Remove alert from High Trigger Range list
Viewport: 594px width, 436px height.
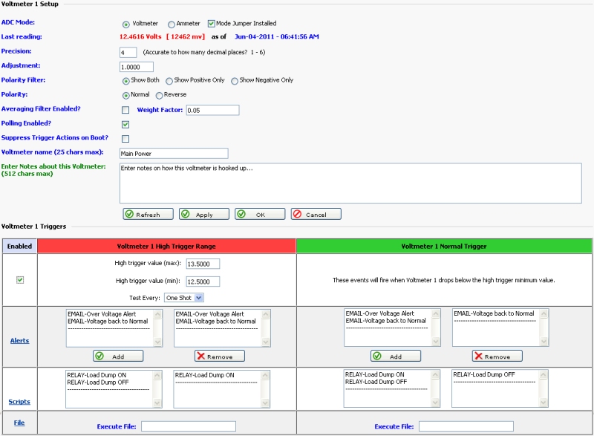click(x=219, y=356)
